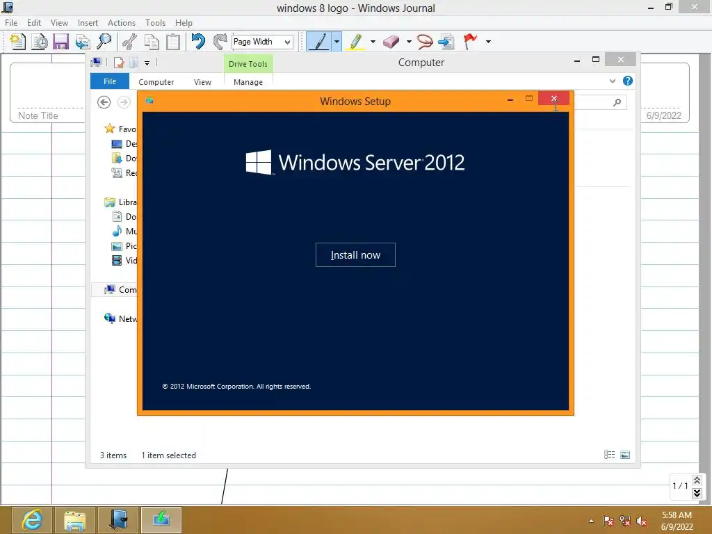
Task: Click the blue File tab in Computer window
Action: click(x=110, y=81)
